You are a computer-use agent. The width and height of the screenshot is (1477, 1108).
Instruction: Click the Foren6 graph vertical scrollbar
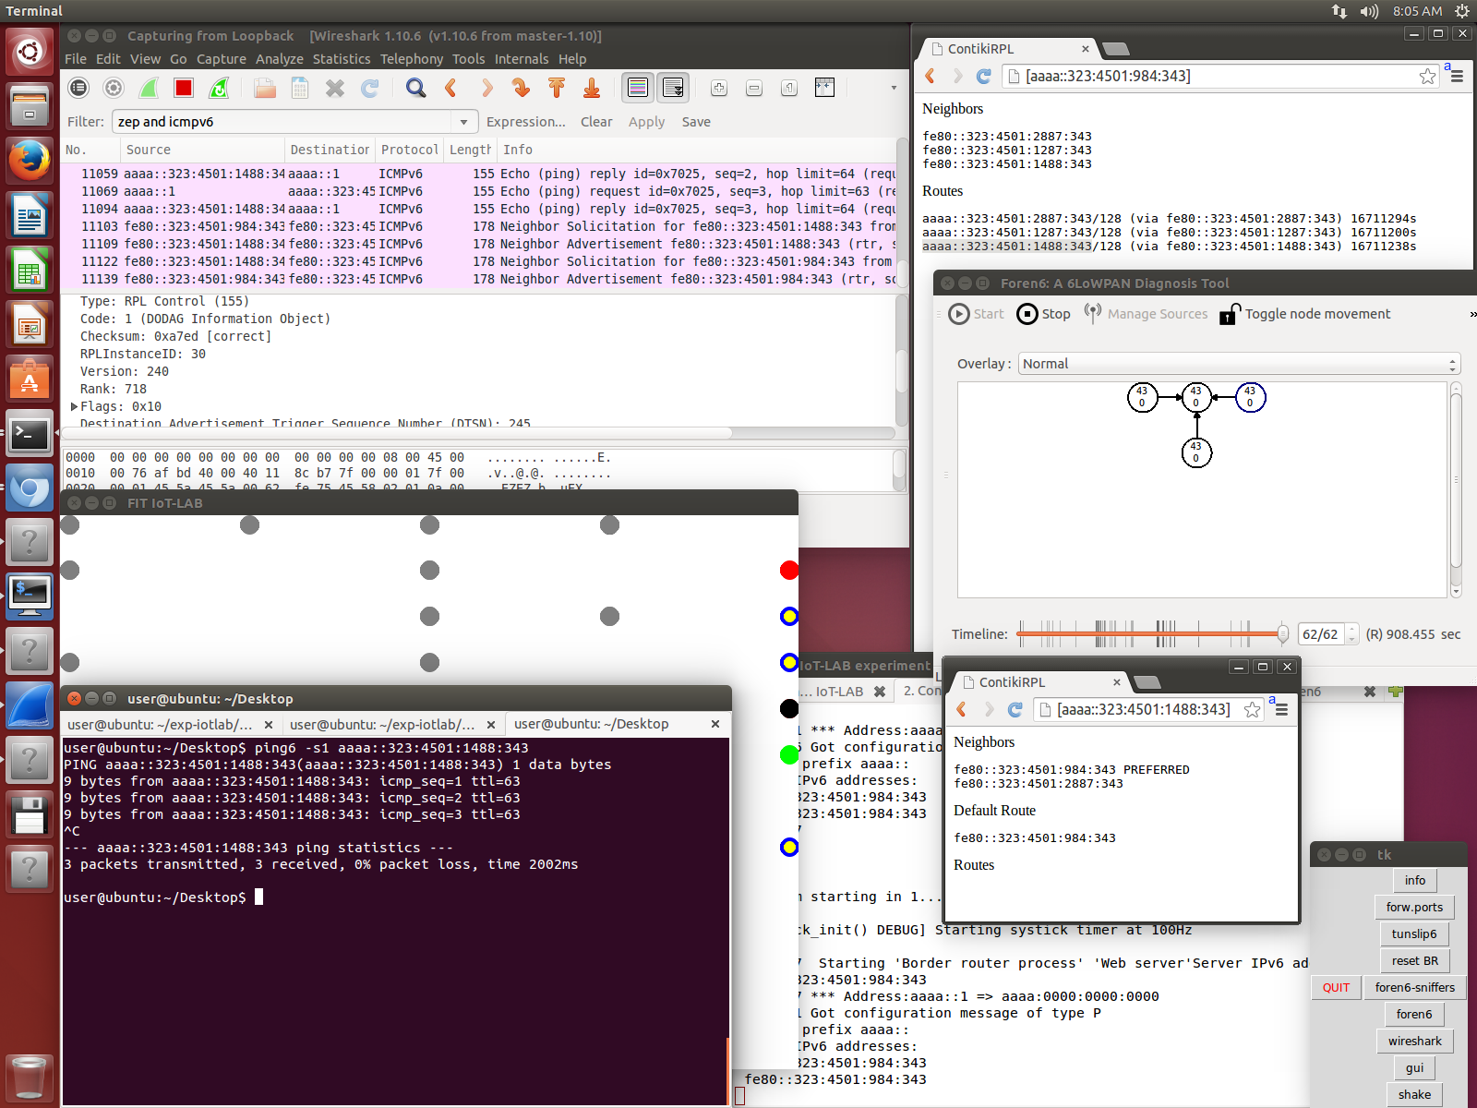(x=1456, y=480)
